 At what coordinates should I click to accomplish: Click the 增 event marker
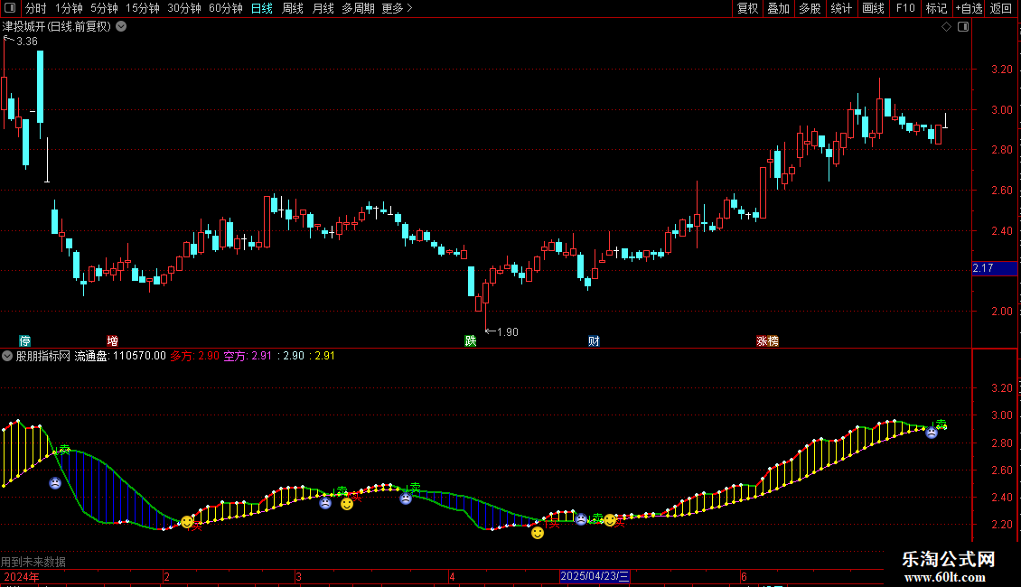113,341
